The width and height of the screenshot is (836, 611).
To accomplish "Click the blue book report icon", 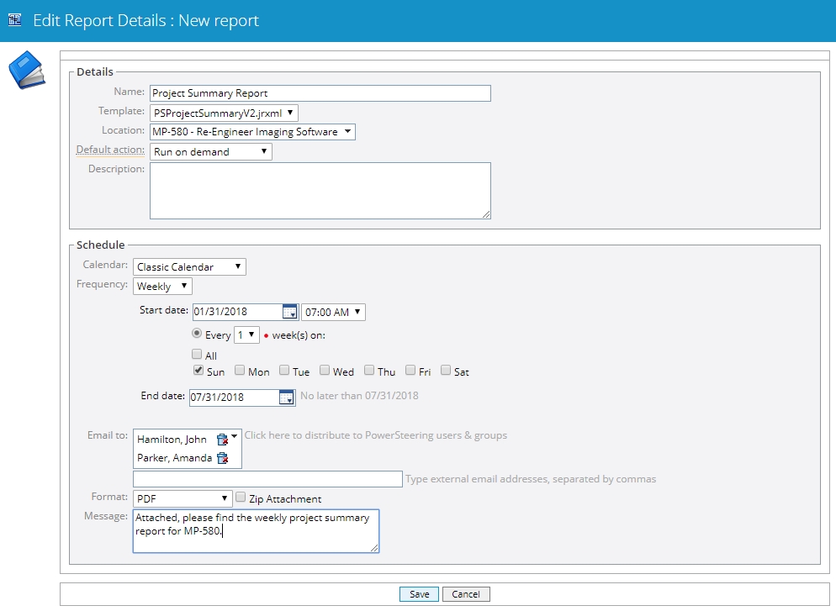I will coord(26,70).
